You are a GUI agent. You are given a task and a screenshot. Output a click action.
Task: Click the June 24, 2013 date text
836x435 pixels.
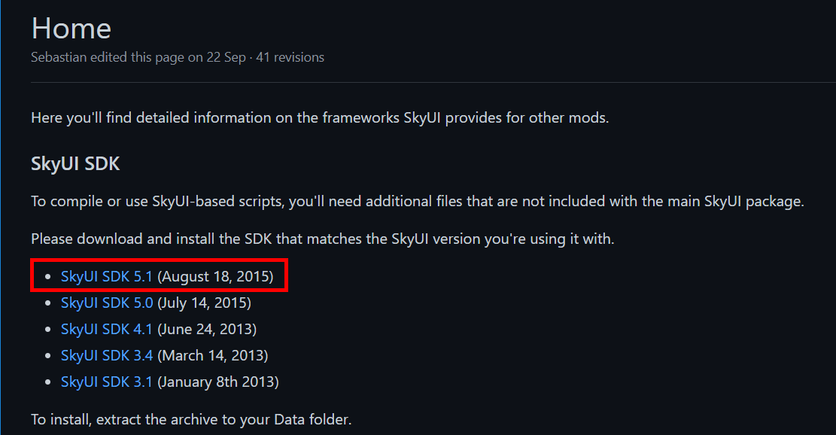(x=207, y=329)
